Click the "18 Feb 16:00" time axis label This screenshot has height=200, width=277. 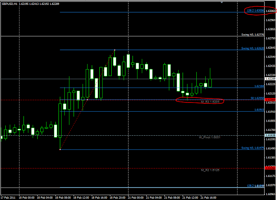[x=99, y=197]
